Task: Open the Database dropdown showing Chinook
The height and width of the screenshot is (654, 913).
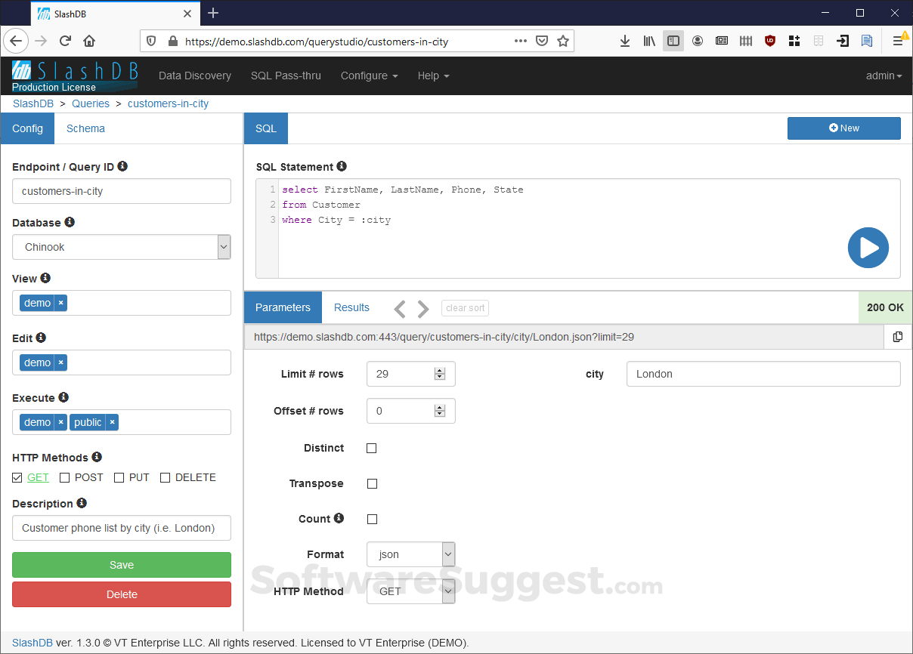Action: [x=223, y=247]
